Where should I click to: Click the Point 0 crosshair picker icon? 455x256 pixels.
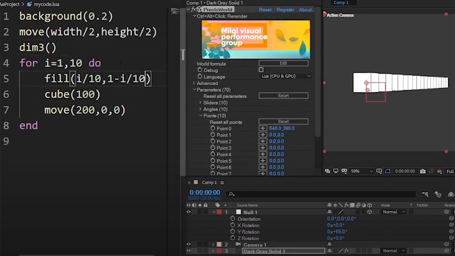click(263, 128)
